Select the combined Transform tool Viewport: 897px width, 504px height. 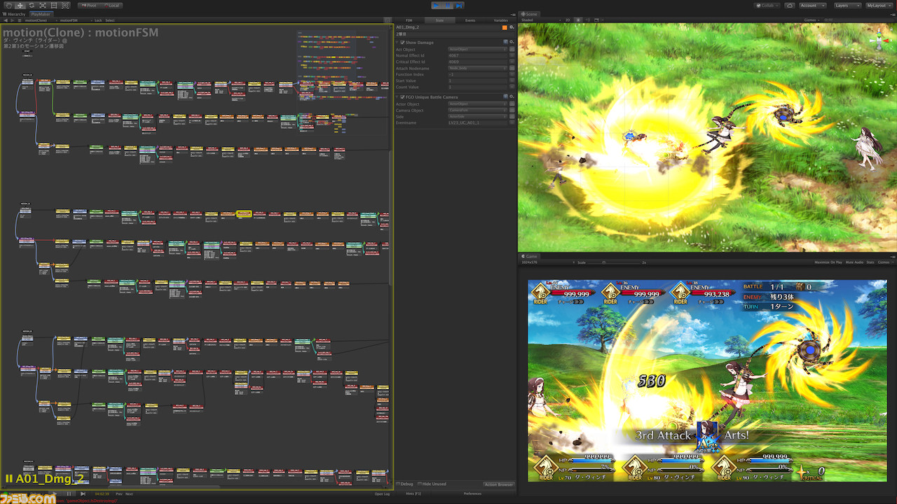click(x=65, y=5)
